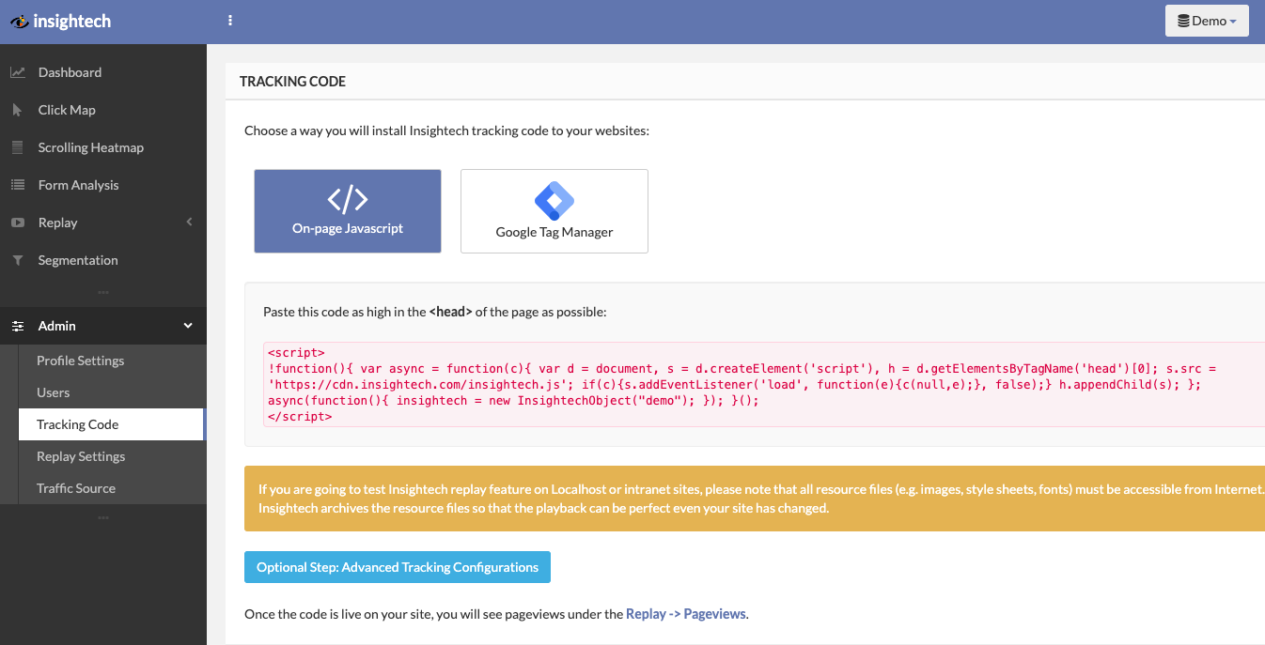Image resolution: width=1265 pixels, height=645 pixels.
Task: Select Tracking Code menu item
Action: (x=112, y=424)
